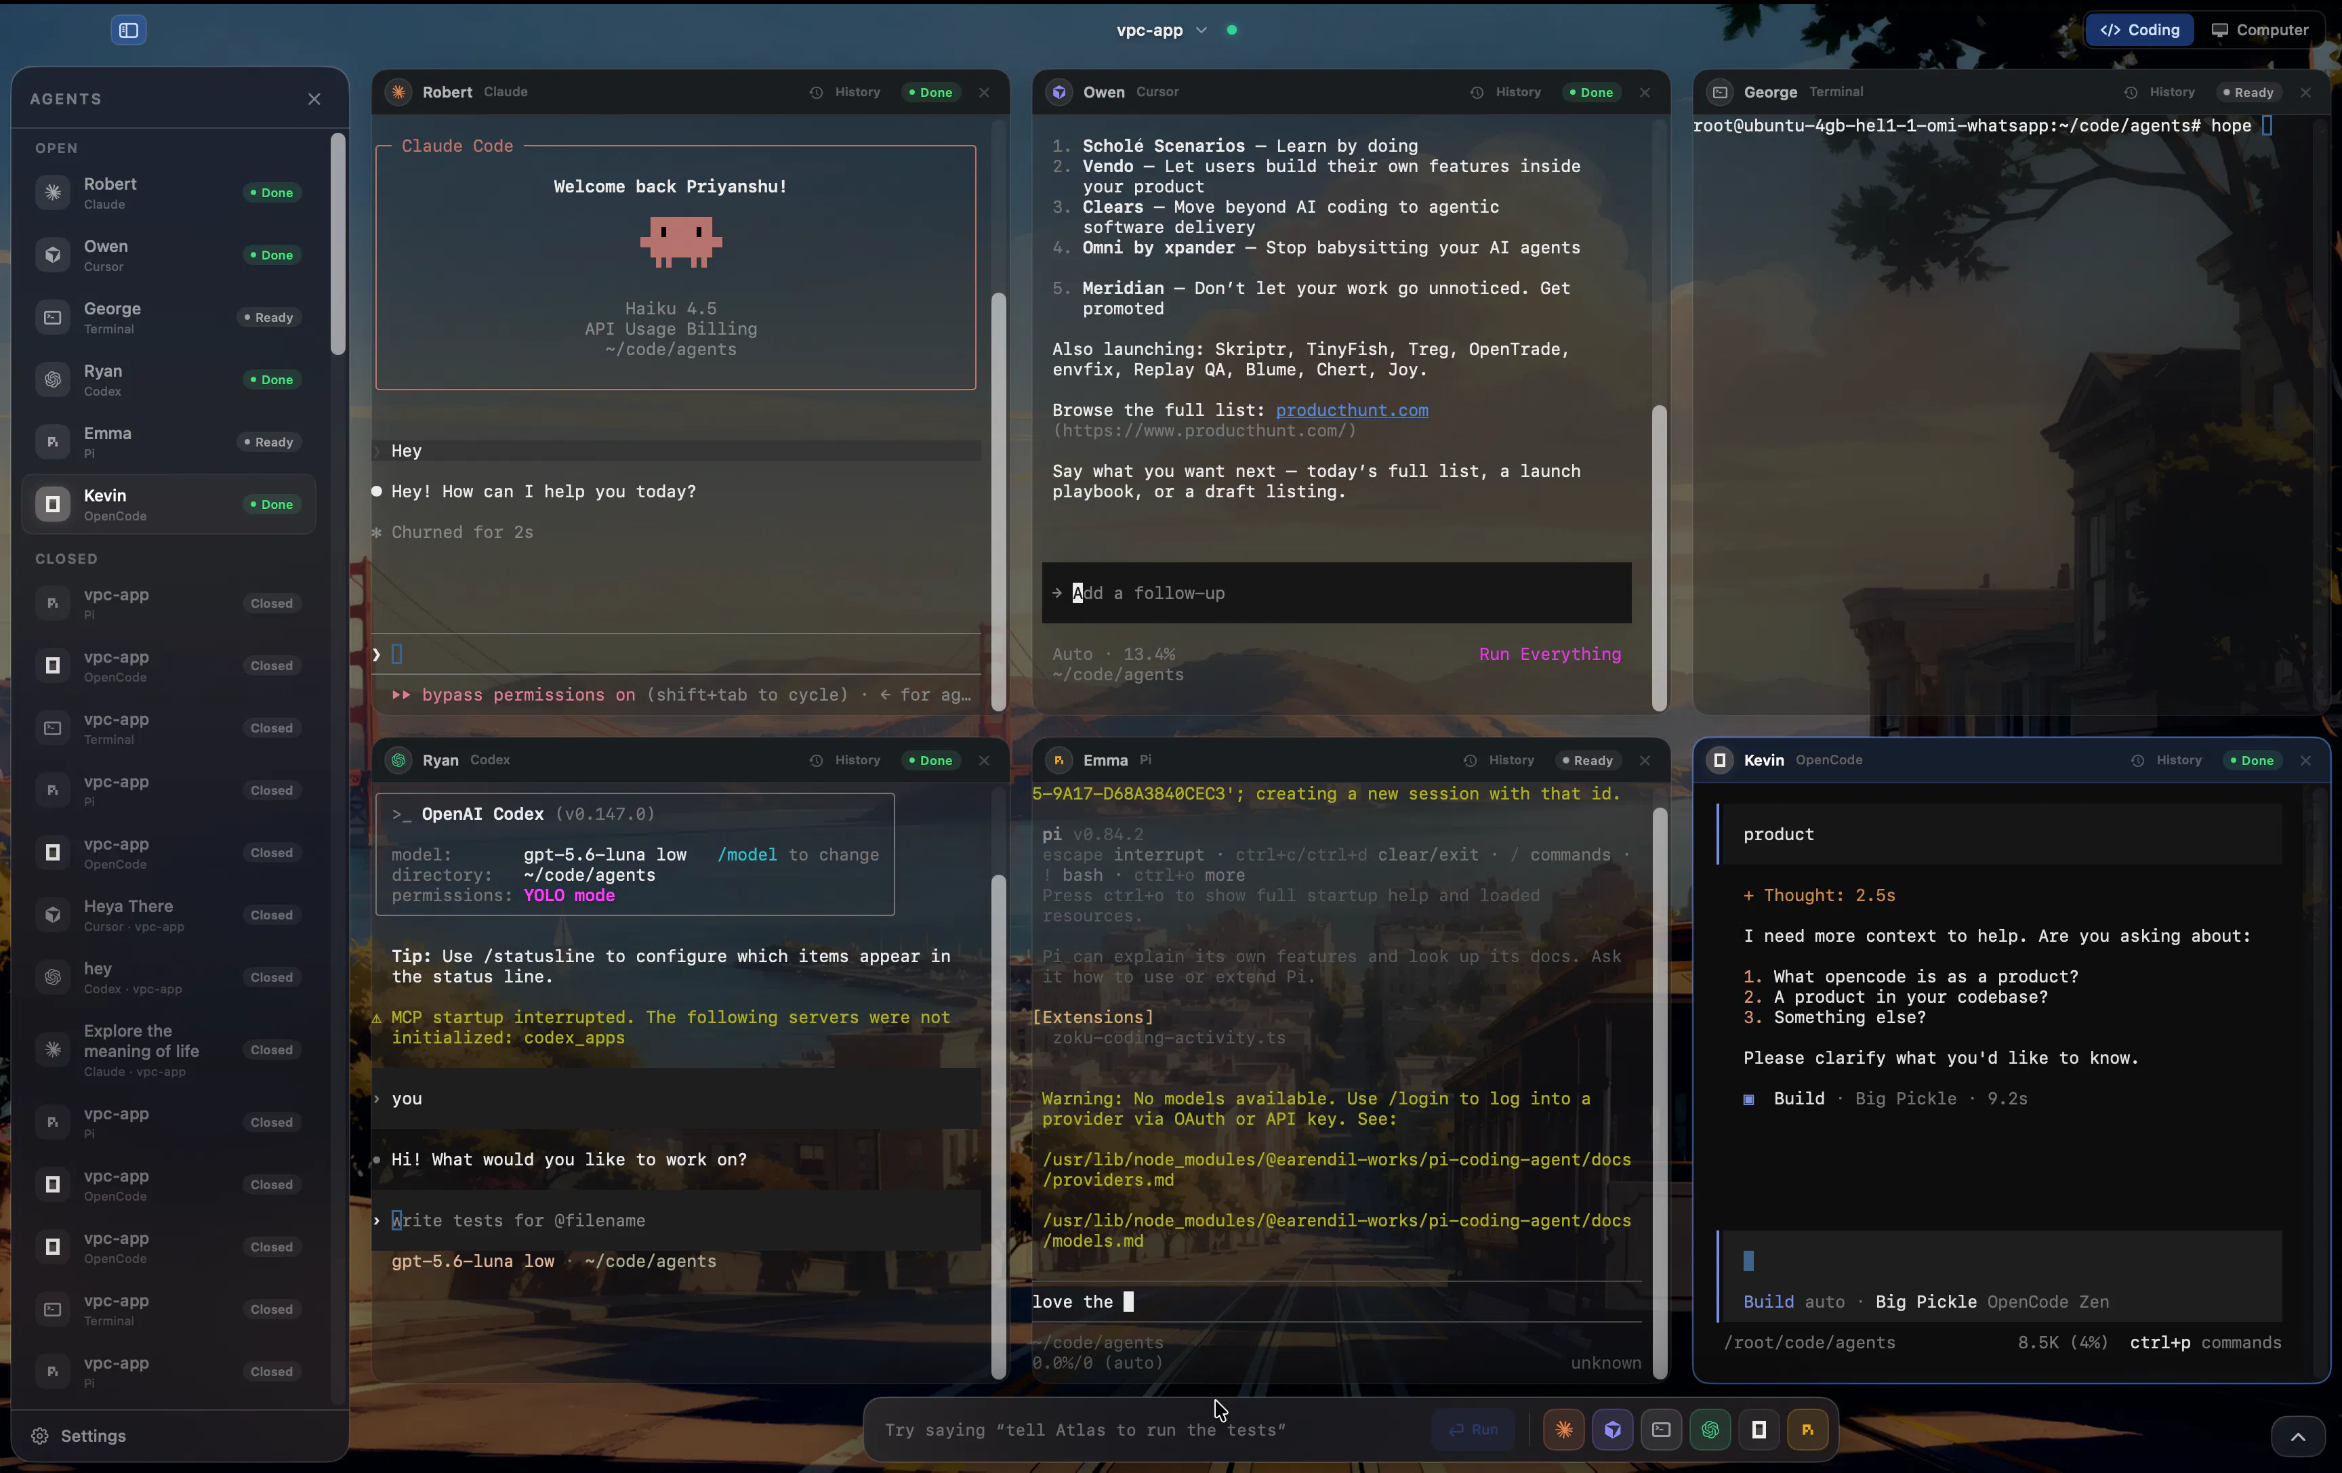Open History in George's pane
Screen dimensions: 2342x1473
pyautogui.click(x=2160, y=92)
